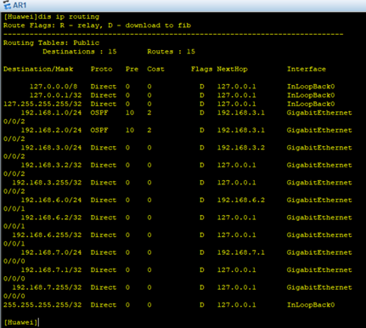Click the Route Flags description line
The height and width of the screenshot is (328, 366).
click(x=97, y=25)
